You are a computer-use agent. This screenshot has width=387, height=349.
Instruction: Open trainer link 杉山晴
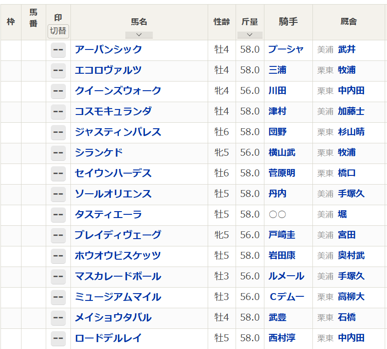(x=351, y=132)
